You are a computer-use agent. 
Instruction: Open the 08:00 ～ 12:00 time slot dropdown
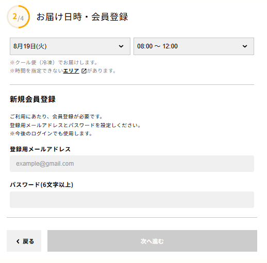click(x=194, y=46)
